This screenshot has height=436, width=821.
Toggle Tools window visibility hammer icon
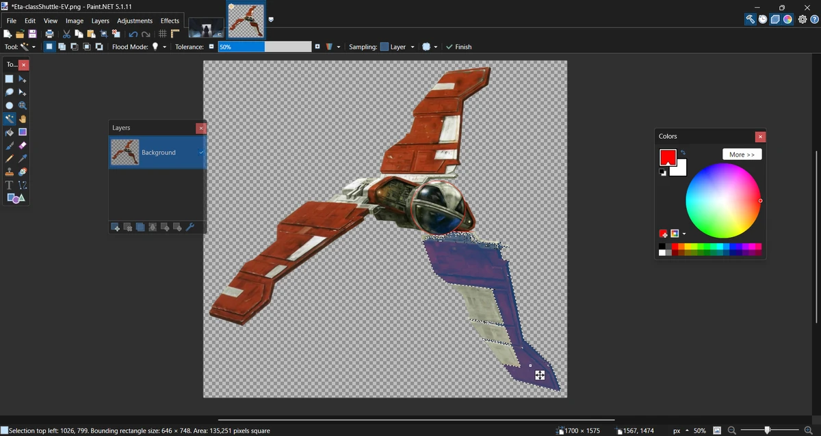(750, 19)
